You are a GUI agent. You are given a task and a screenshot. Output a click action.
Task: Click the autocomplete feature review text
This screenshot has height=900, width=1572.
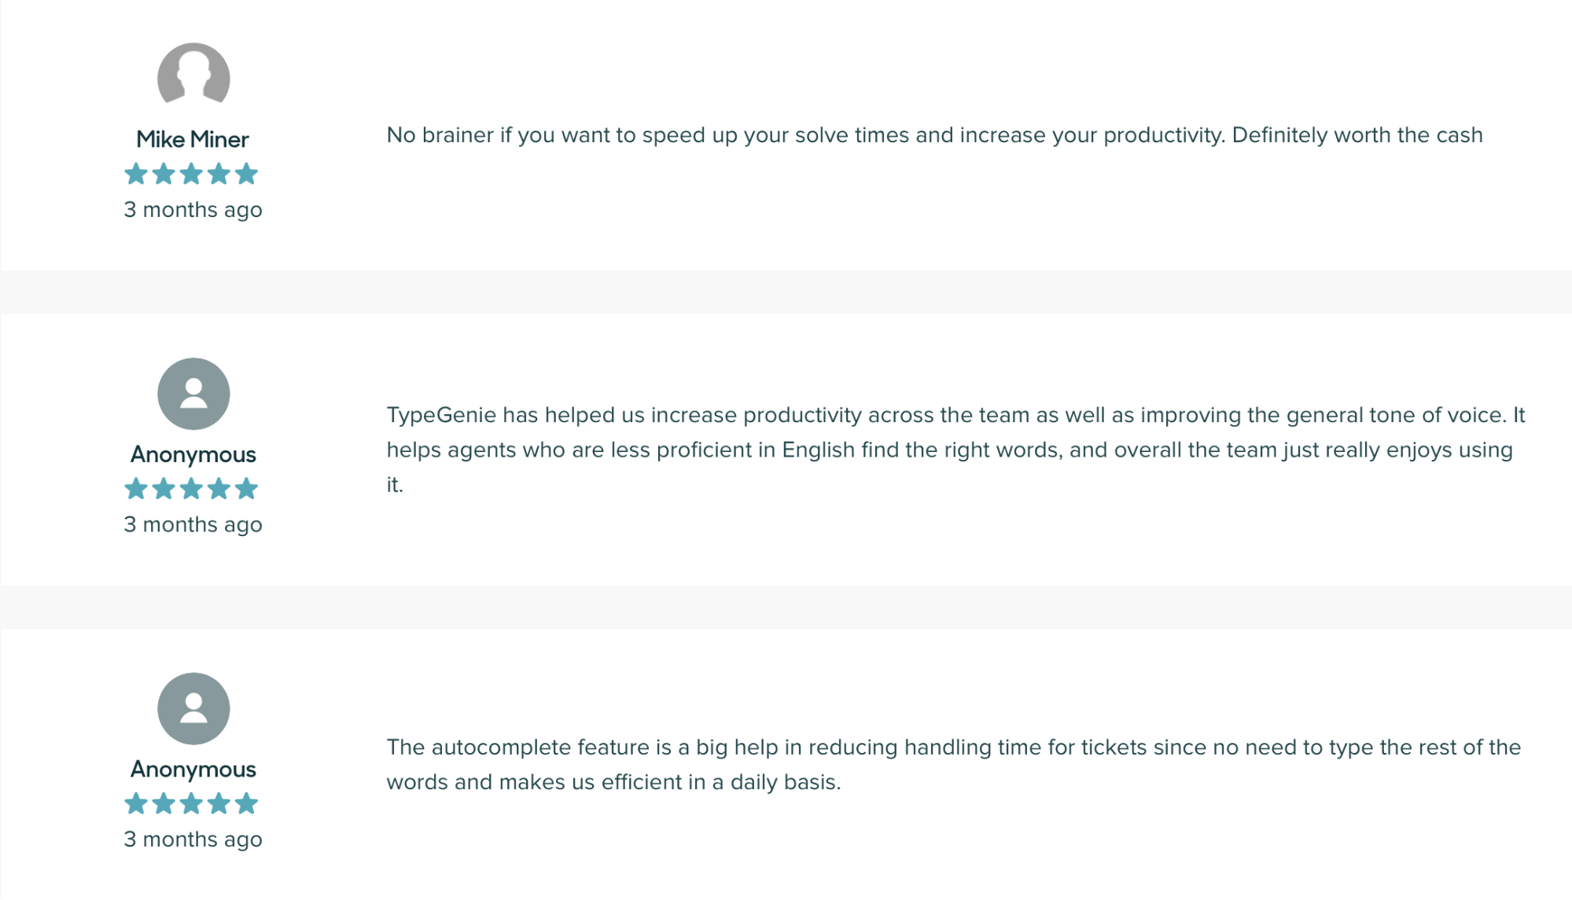coord(953,764)
